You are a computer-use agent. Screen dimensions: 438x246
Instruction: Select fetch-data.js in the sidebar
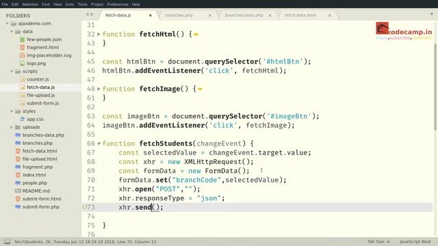click(x=41, y=87)
